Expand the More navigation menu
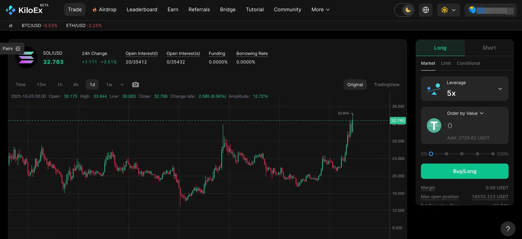The width and height of the screenshot is (522, 239). pyautogui.click(x=320, y=10)
